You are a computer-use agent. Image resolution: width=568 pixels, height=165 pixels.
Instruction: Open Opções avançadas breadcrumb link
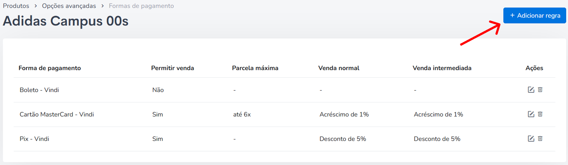tap(69, 6)
